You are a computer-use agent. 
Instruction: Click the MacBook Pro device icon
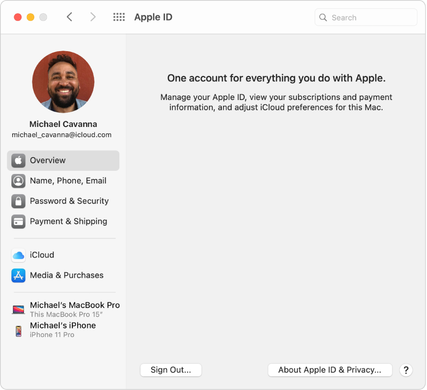pyautogui.click(x=18, y=309)
